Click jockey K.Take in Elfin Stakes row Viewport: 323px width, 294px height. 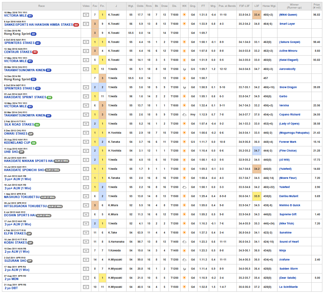coord(113,233)
